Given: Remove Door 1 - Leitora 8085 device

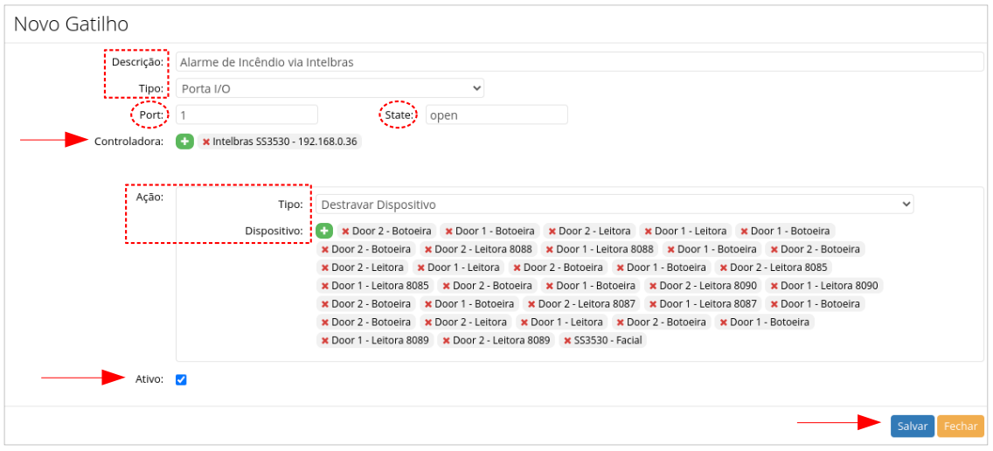Looking at the screenshot, I should coord(325,286).
